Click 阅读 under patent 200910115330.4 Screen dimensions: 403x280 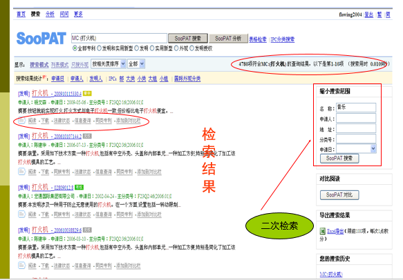tap(32, 120)
